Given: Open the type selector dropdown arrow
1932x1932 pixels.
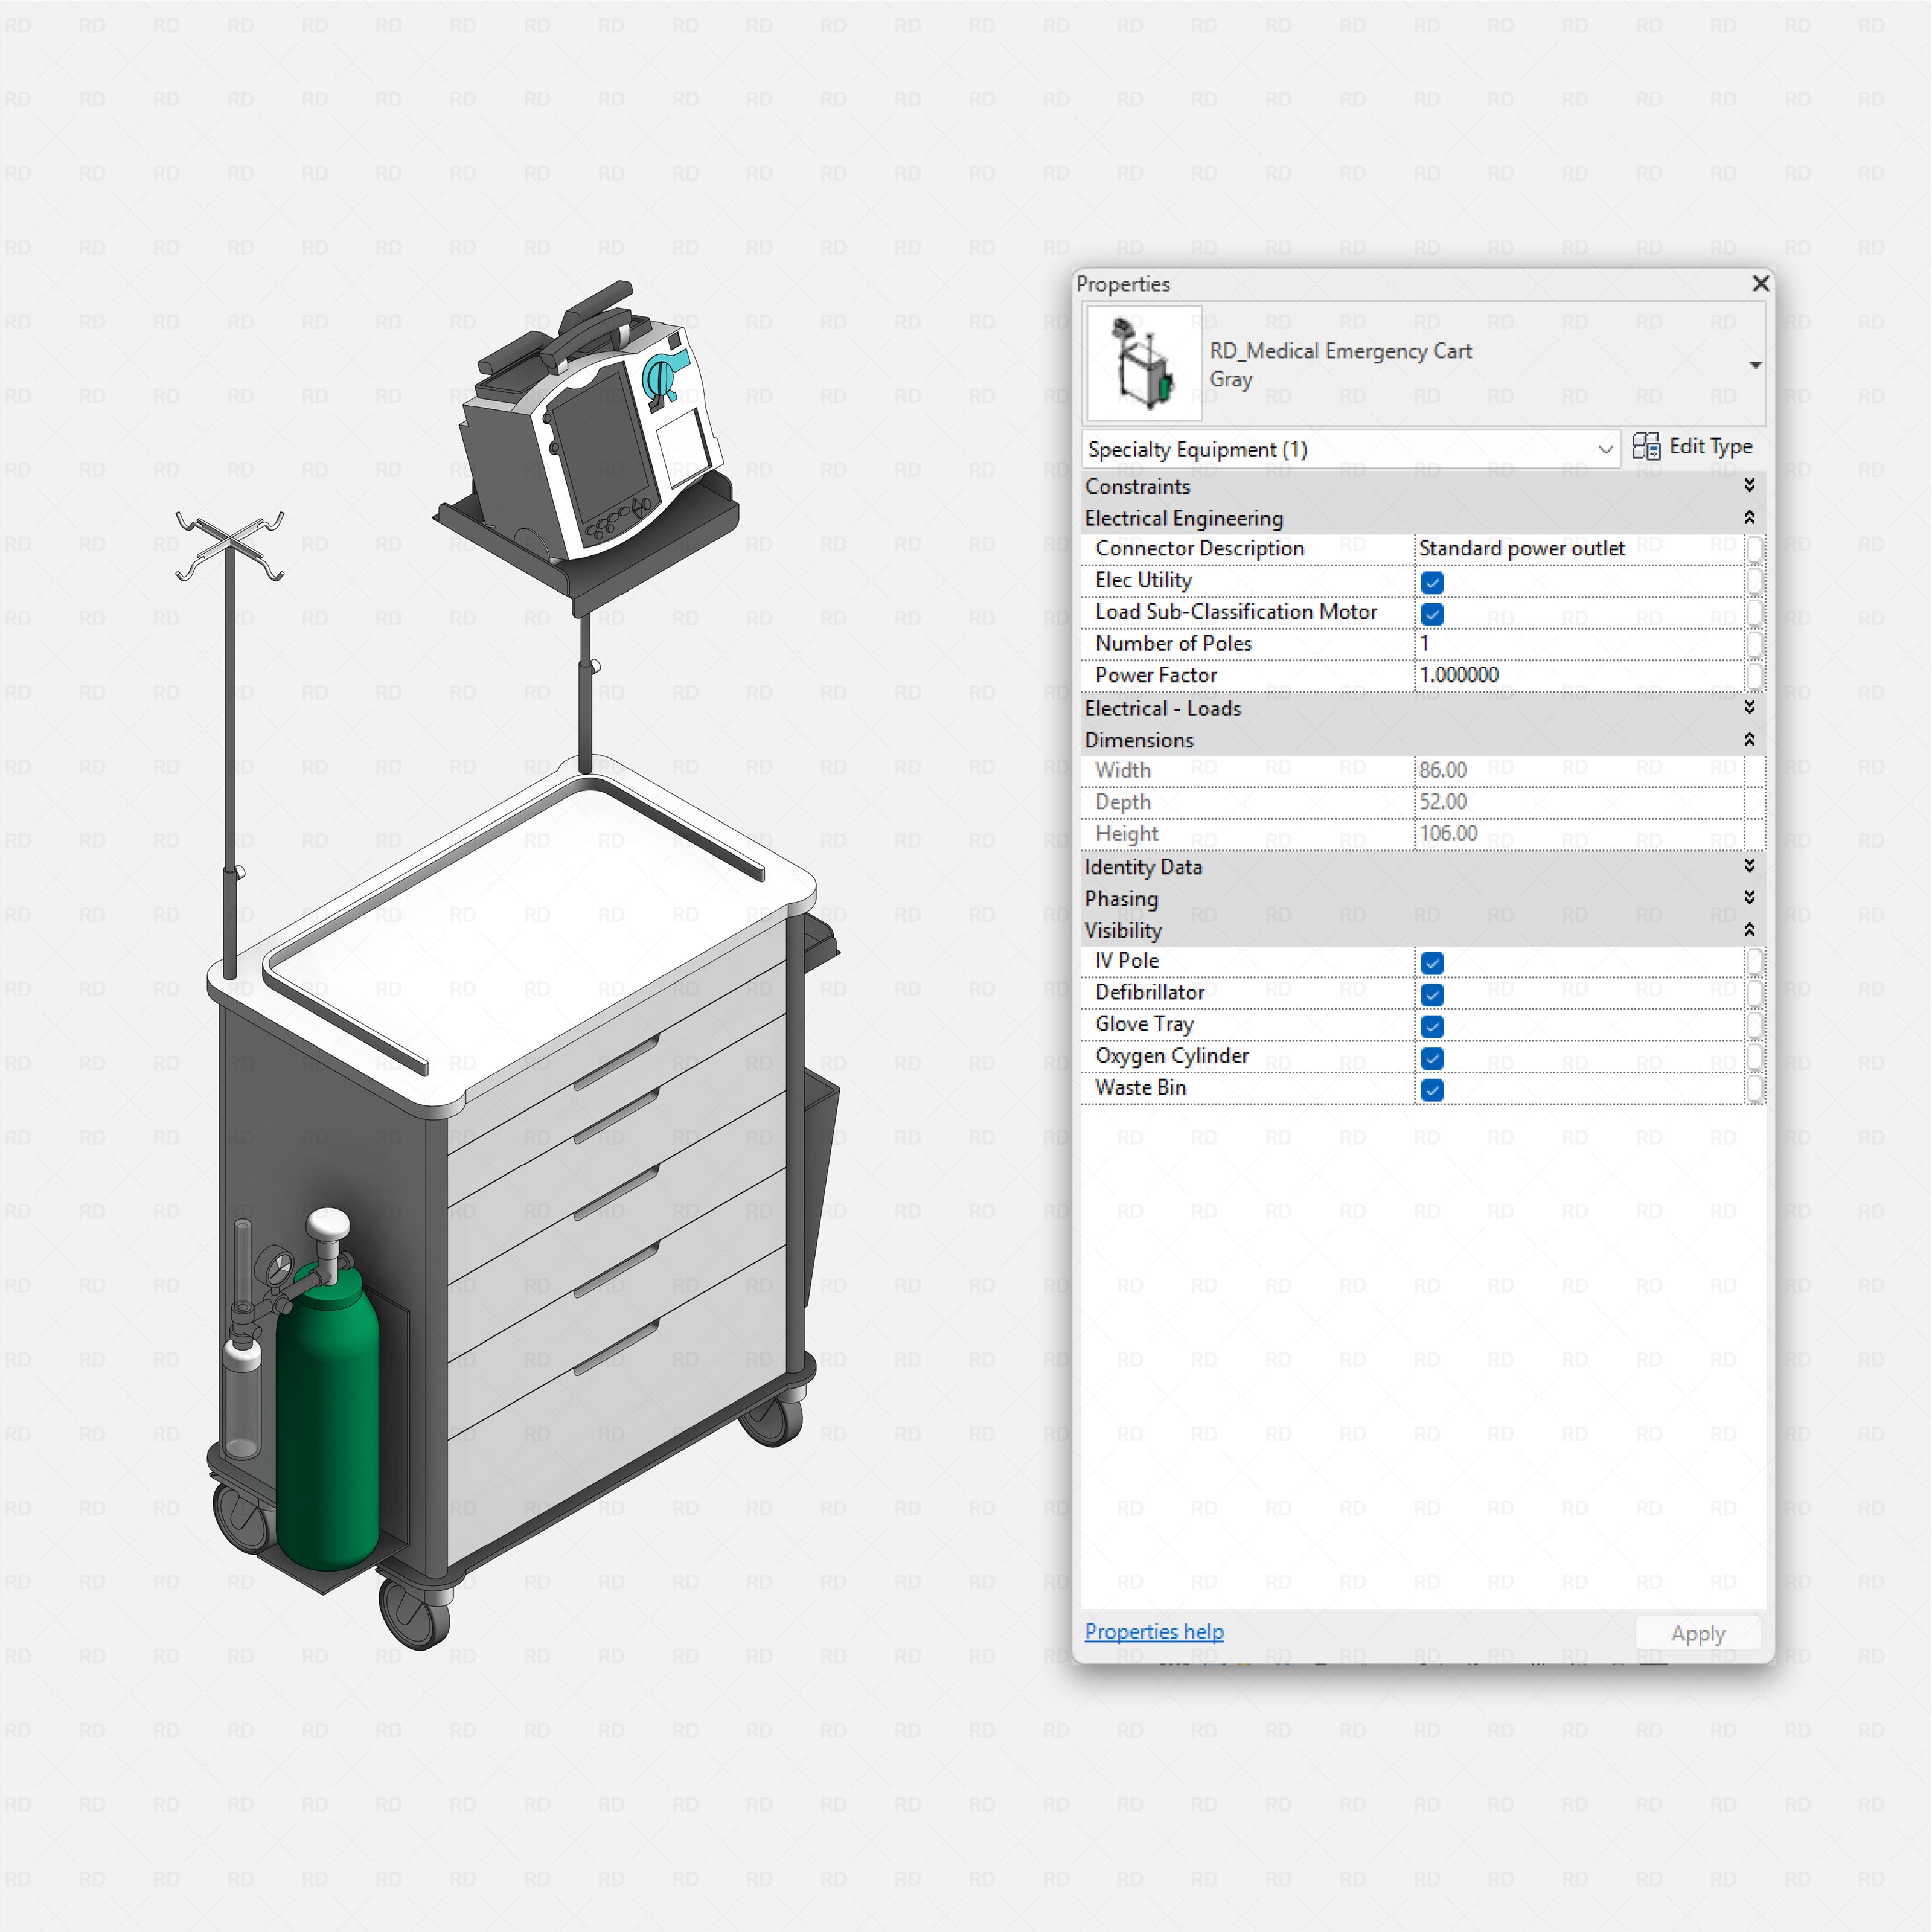Looking at the screenshot, I should [x=1756, y=365].
